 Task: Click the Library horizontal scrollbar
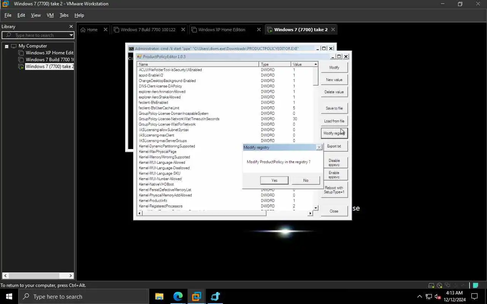pos(38,276)
